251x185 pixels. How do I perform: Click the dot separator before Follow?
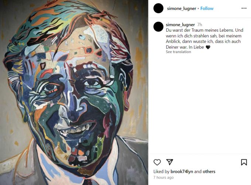click(198, 8)
